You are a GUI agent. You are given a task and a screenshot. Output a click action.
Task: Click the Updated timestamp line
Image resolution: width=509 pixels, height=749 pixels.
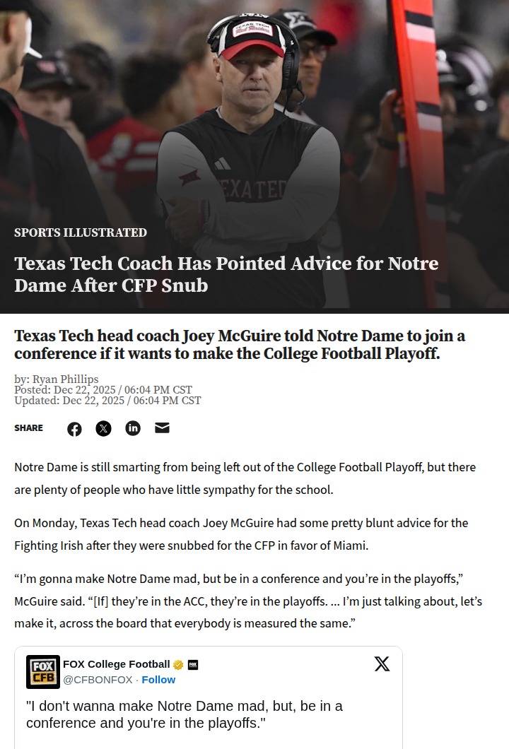pos(107,401)
